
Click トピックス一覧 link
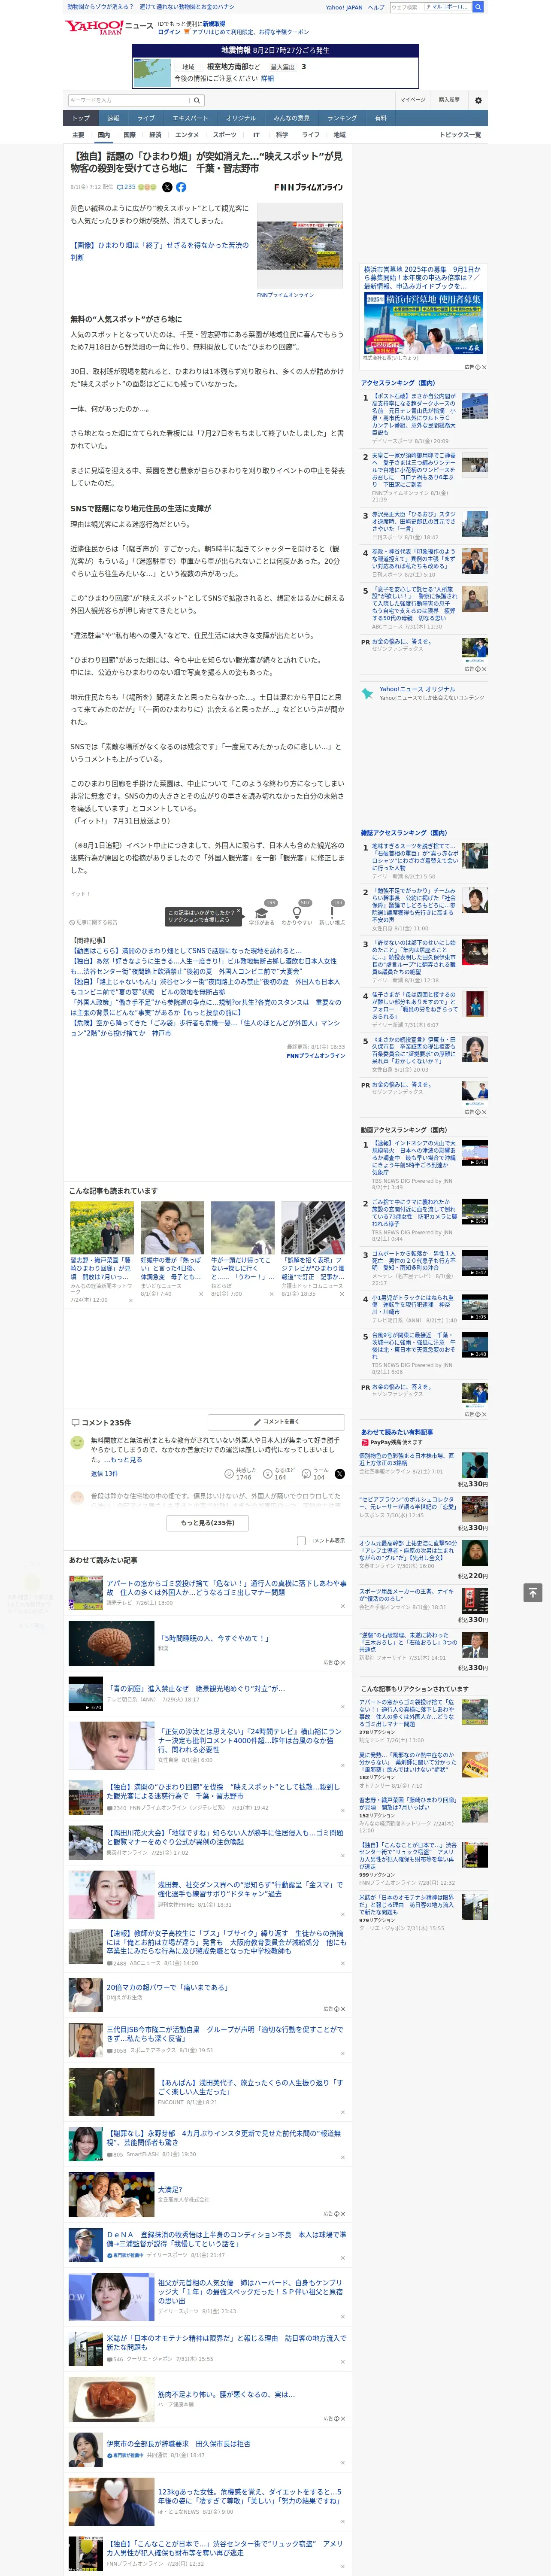[x=460, y=134]
